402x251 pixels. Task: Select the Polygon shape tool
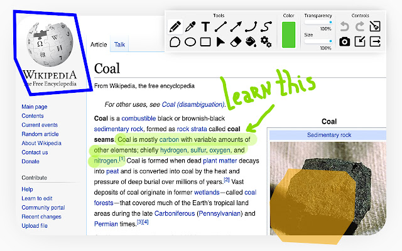pos(175,42)
